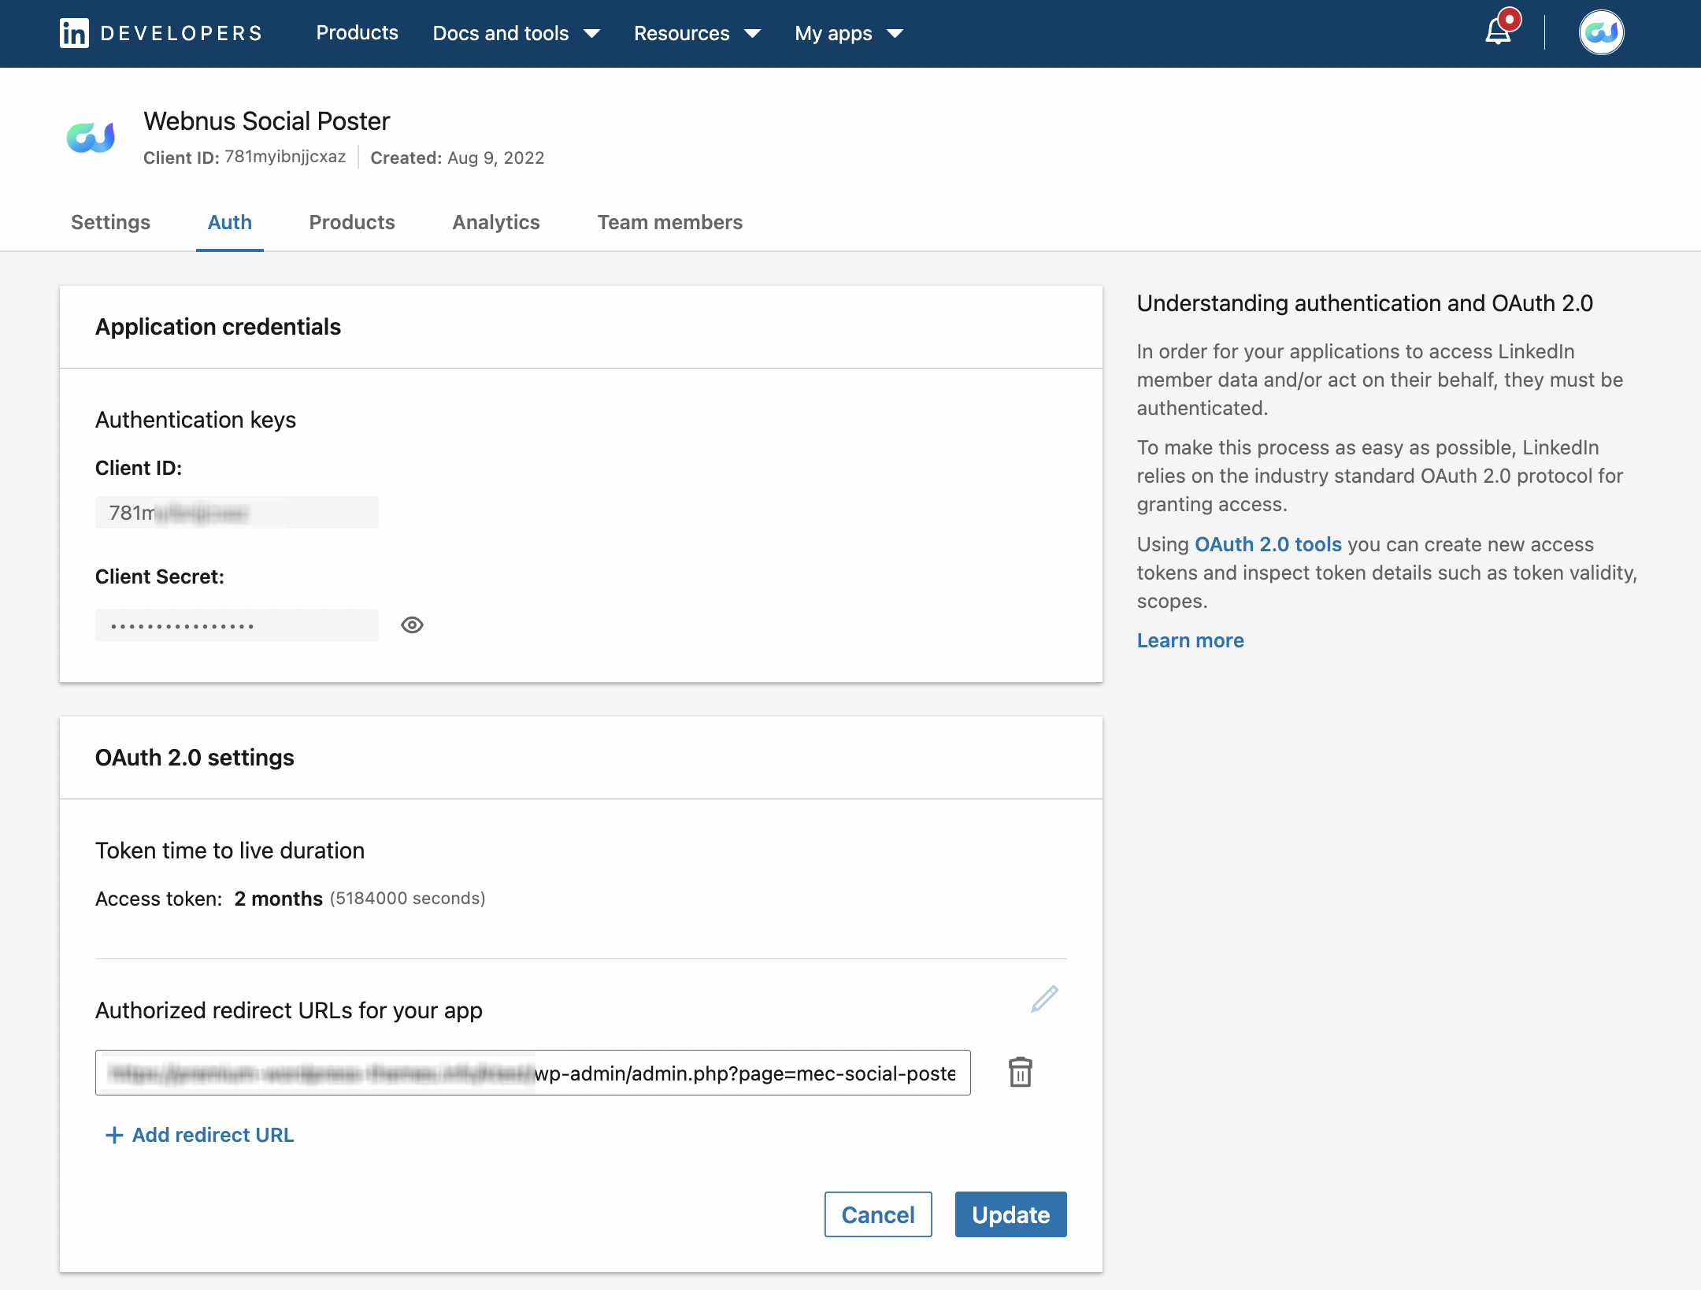Click the pencil edit icon for redirect URLs
1701x1290 pixels.
coord(1044,999)
